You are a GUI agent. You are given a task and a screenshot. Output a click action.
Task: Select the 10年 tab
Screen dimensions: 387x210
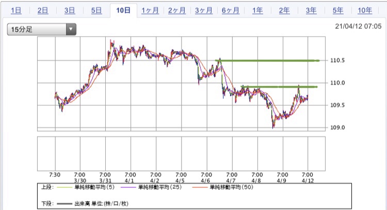pos(364,10)
